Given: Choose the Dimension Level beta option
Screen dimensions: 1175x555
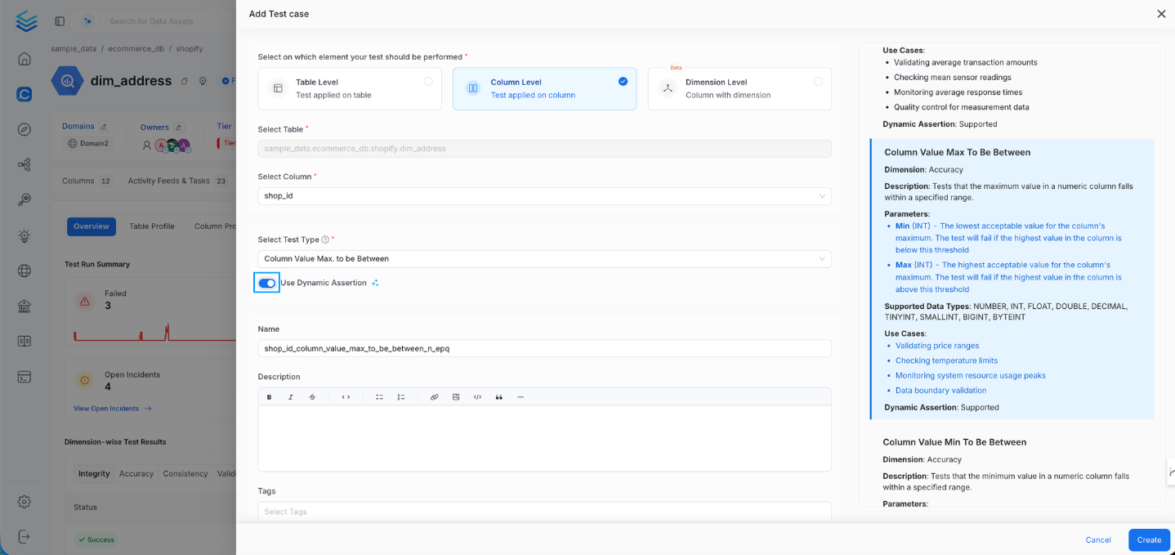Looking at the screenshot, I should tap(739, 88).
